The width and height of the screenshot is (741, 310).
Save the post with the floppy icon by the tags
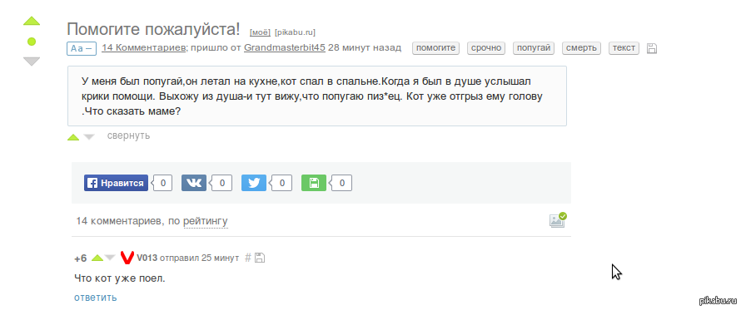point(652,48)
